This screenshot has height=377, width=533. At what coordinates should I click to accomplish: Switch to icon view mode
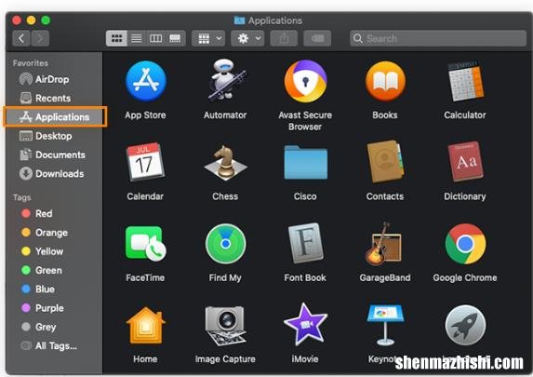tap(116, 38)
